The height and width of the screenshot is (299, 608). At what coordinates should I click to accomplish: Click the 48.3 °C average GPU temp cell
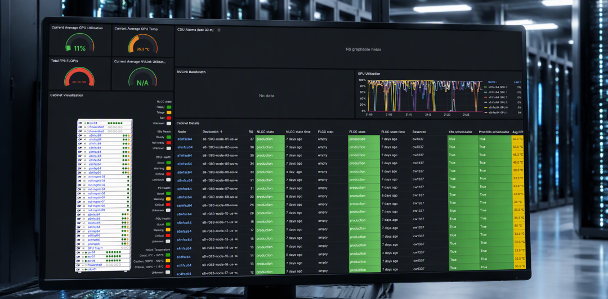[x=518, y=155]
